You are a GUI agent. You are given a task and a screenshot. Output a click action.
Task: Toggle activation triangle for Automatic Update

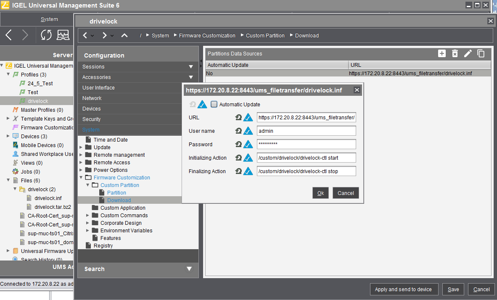pyautogui.click(x=202, y=104)
